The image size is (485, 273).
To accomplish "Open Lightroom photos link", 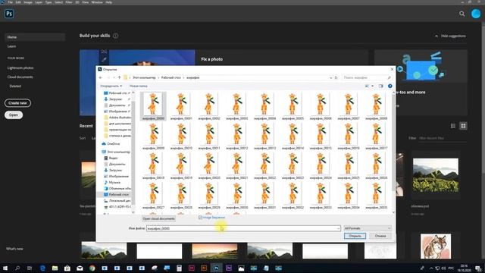I will [x=20, y=67].
